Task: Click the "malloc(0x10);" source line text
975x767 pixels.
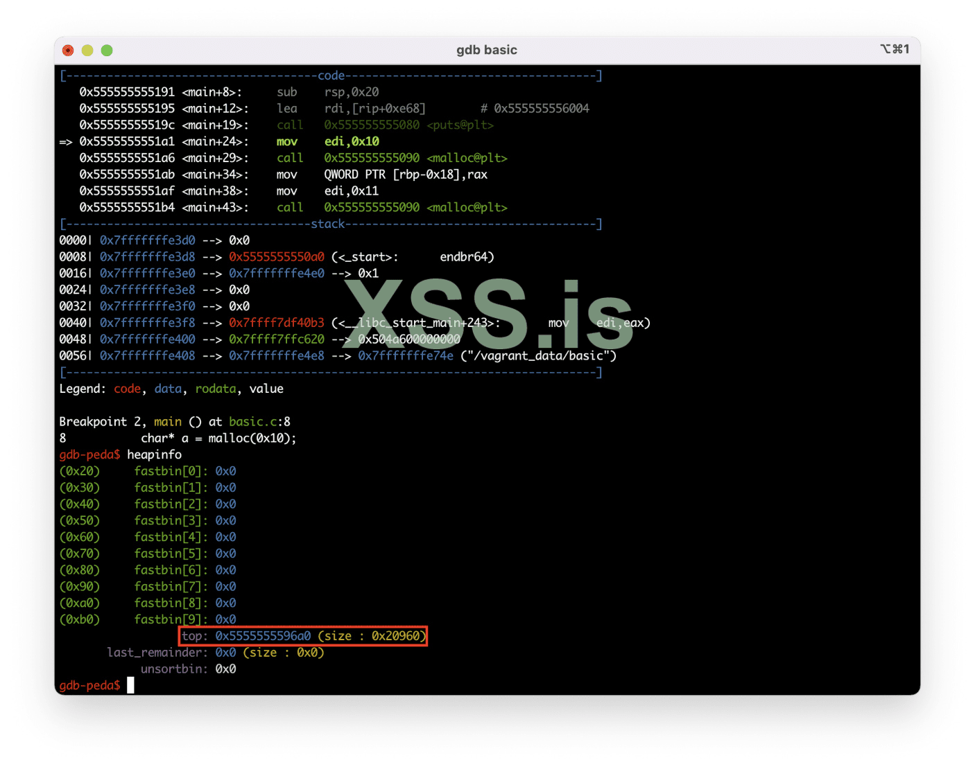Action: [x=252, y=439]
